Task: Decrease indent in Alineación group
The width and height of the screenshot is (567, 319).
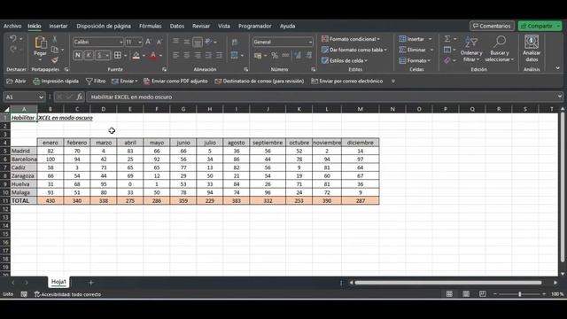Action: [x=209, y=55]
